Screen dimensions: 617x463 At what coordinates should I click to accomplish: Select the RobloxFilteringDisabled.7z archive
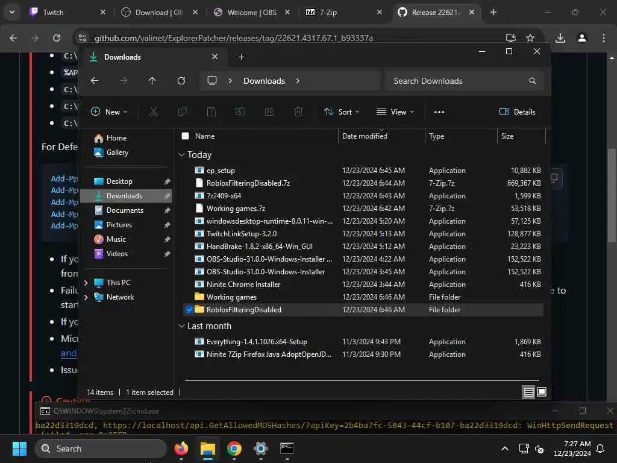(x=248, y=183)
